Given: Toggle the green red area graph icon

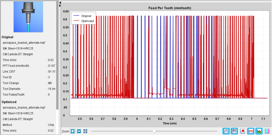Looking at the screenshot, I should tap(259, 131).
